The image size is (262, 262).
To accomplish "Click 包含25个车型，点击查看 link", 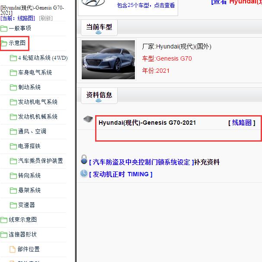I will coord(146,5).
